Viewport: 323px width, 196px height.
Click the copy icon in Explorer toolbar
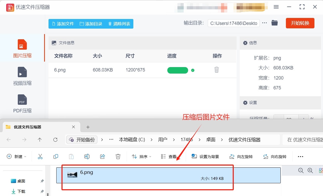click(x=56, y=156)
